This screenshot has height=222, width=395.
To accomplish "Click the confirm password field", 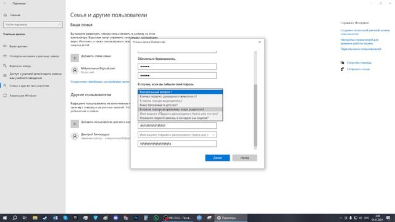I will 177,75.
